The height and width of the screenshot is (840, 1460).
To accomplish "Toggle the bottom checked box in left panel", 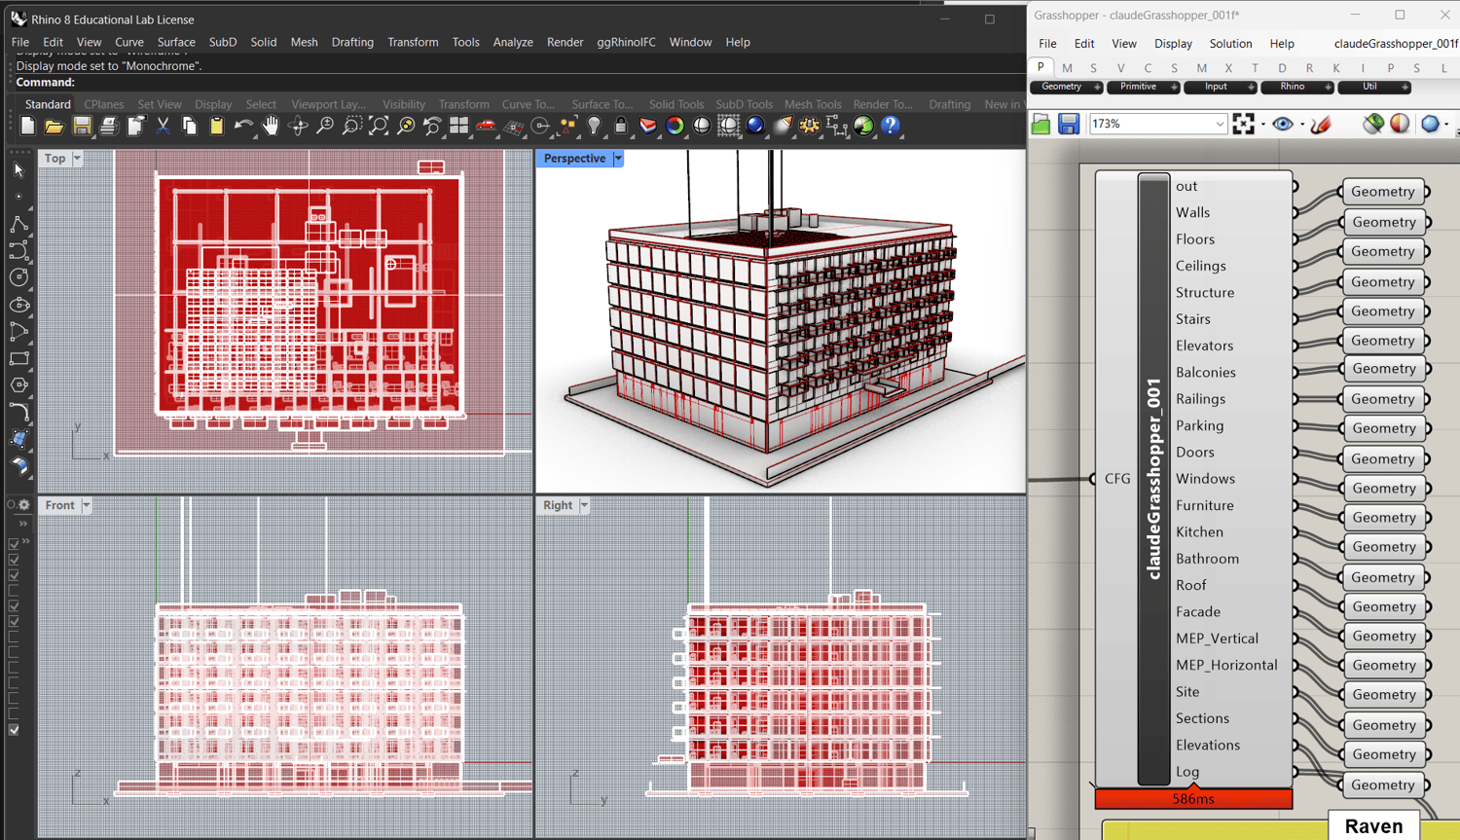I will [14, 730].
